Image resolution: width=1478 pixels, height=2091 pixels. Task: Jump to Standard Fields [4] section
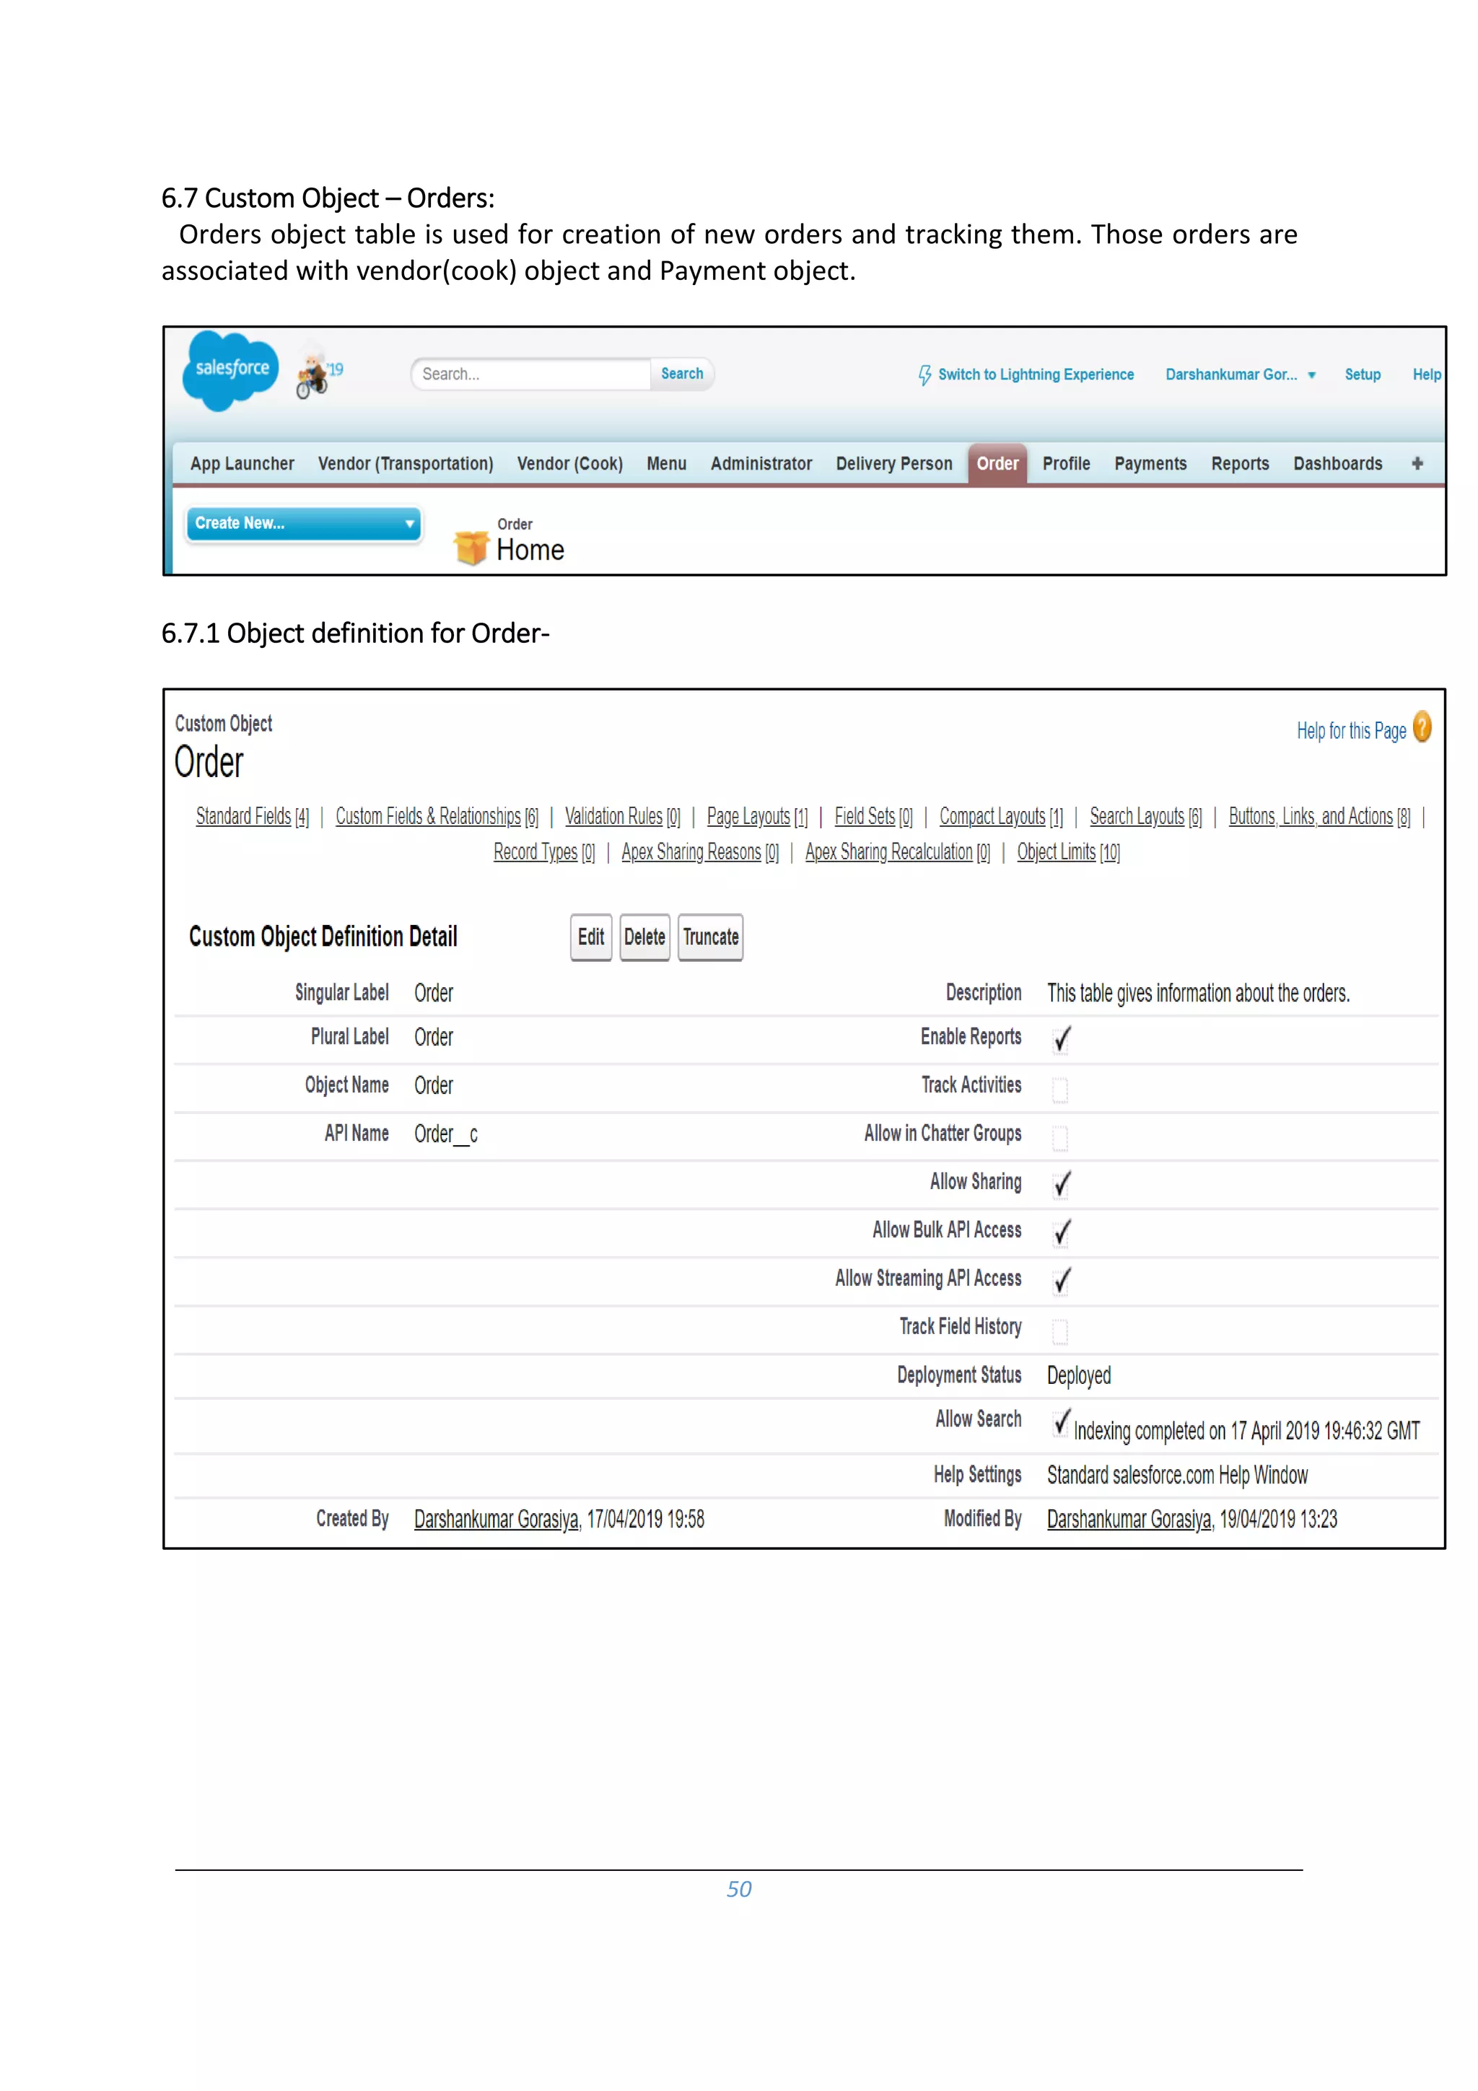(253, 816)
